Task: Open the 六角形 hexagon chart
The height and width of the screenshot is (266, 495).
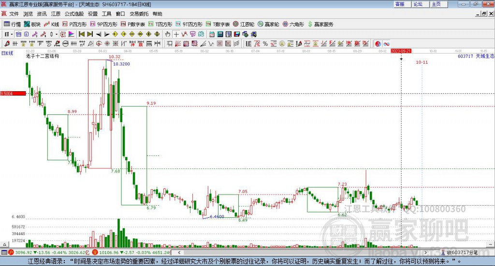Action: point(293,24)
